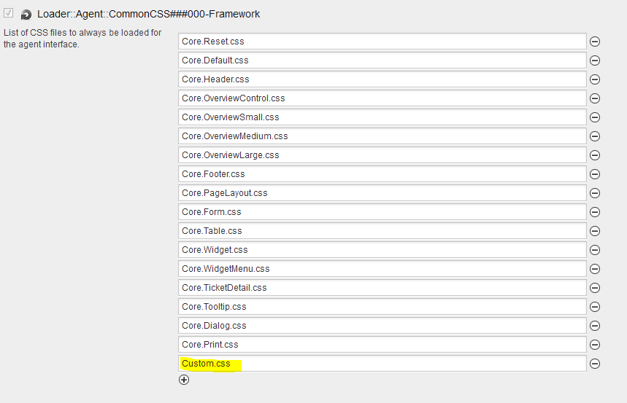Remove the Core.Reset.css entry
Image resolution: width=627 pixels, height=403 pixels.
point(595,42)
